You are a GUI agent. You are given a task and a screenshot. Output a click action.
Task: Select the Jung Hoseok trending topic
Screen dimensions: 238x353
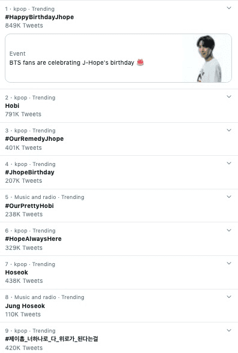pos(25,306)
